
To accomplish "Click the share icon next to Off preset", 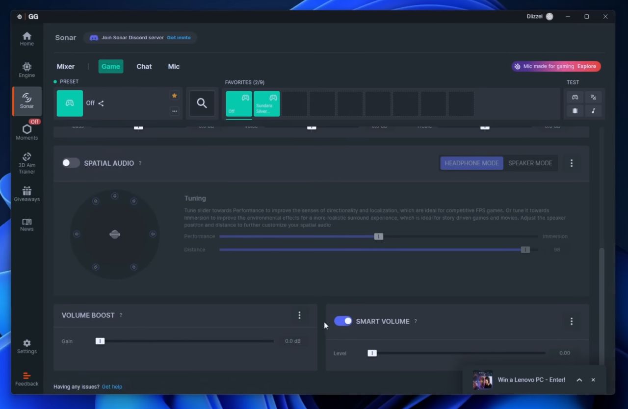I will [101, 103].
